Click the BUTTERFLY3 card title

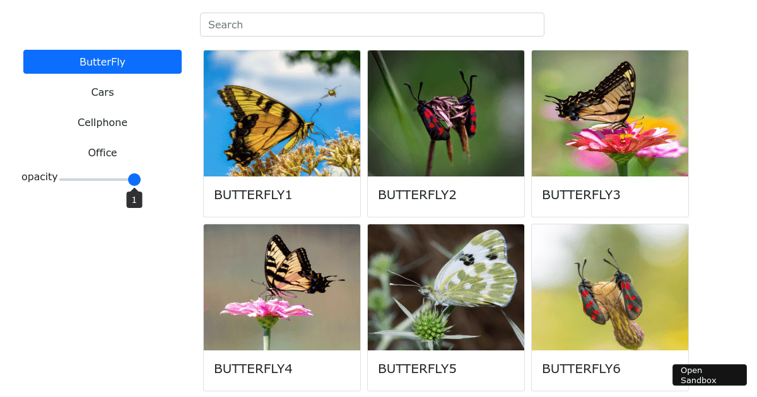pyautogui.click(x=581, y=195)
